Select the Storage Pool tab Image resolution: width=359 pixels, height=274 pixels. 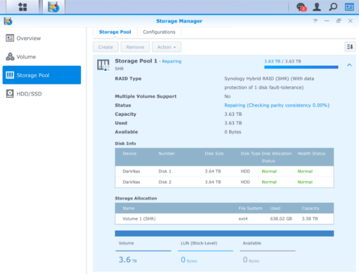[114, 32]
